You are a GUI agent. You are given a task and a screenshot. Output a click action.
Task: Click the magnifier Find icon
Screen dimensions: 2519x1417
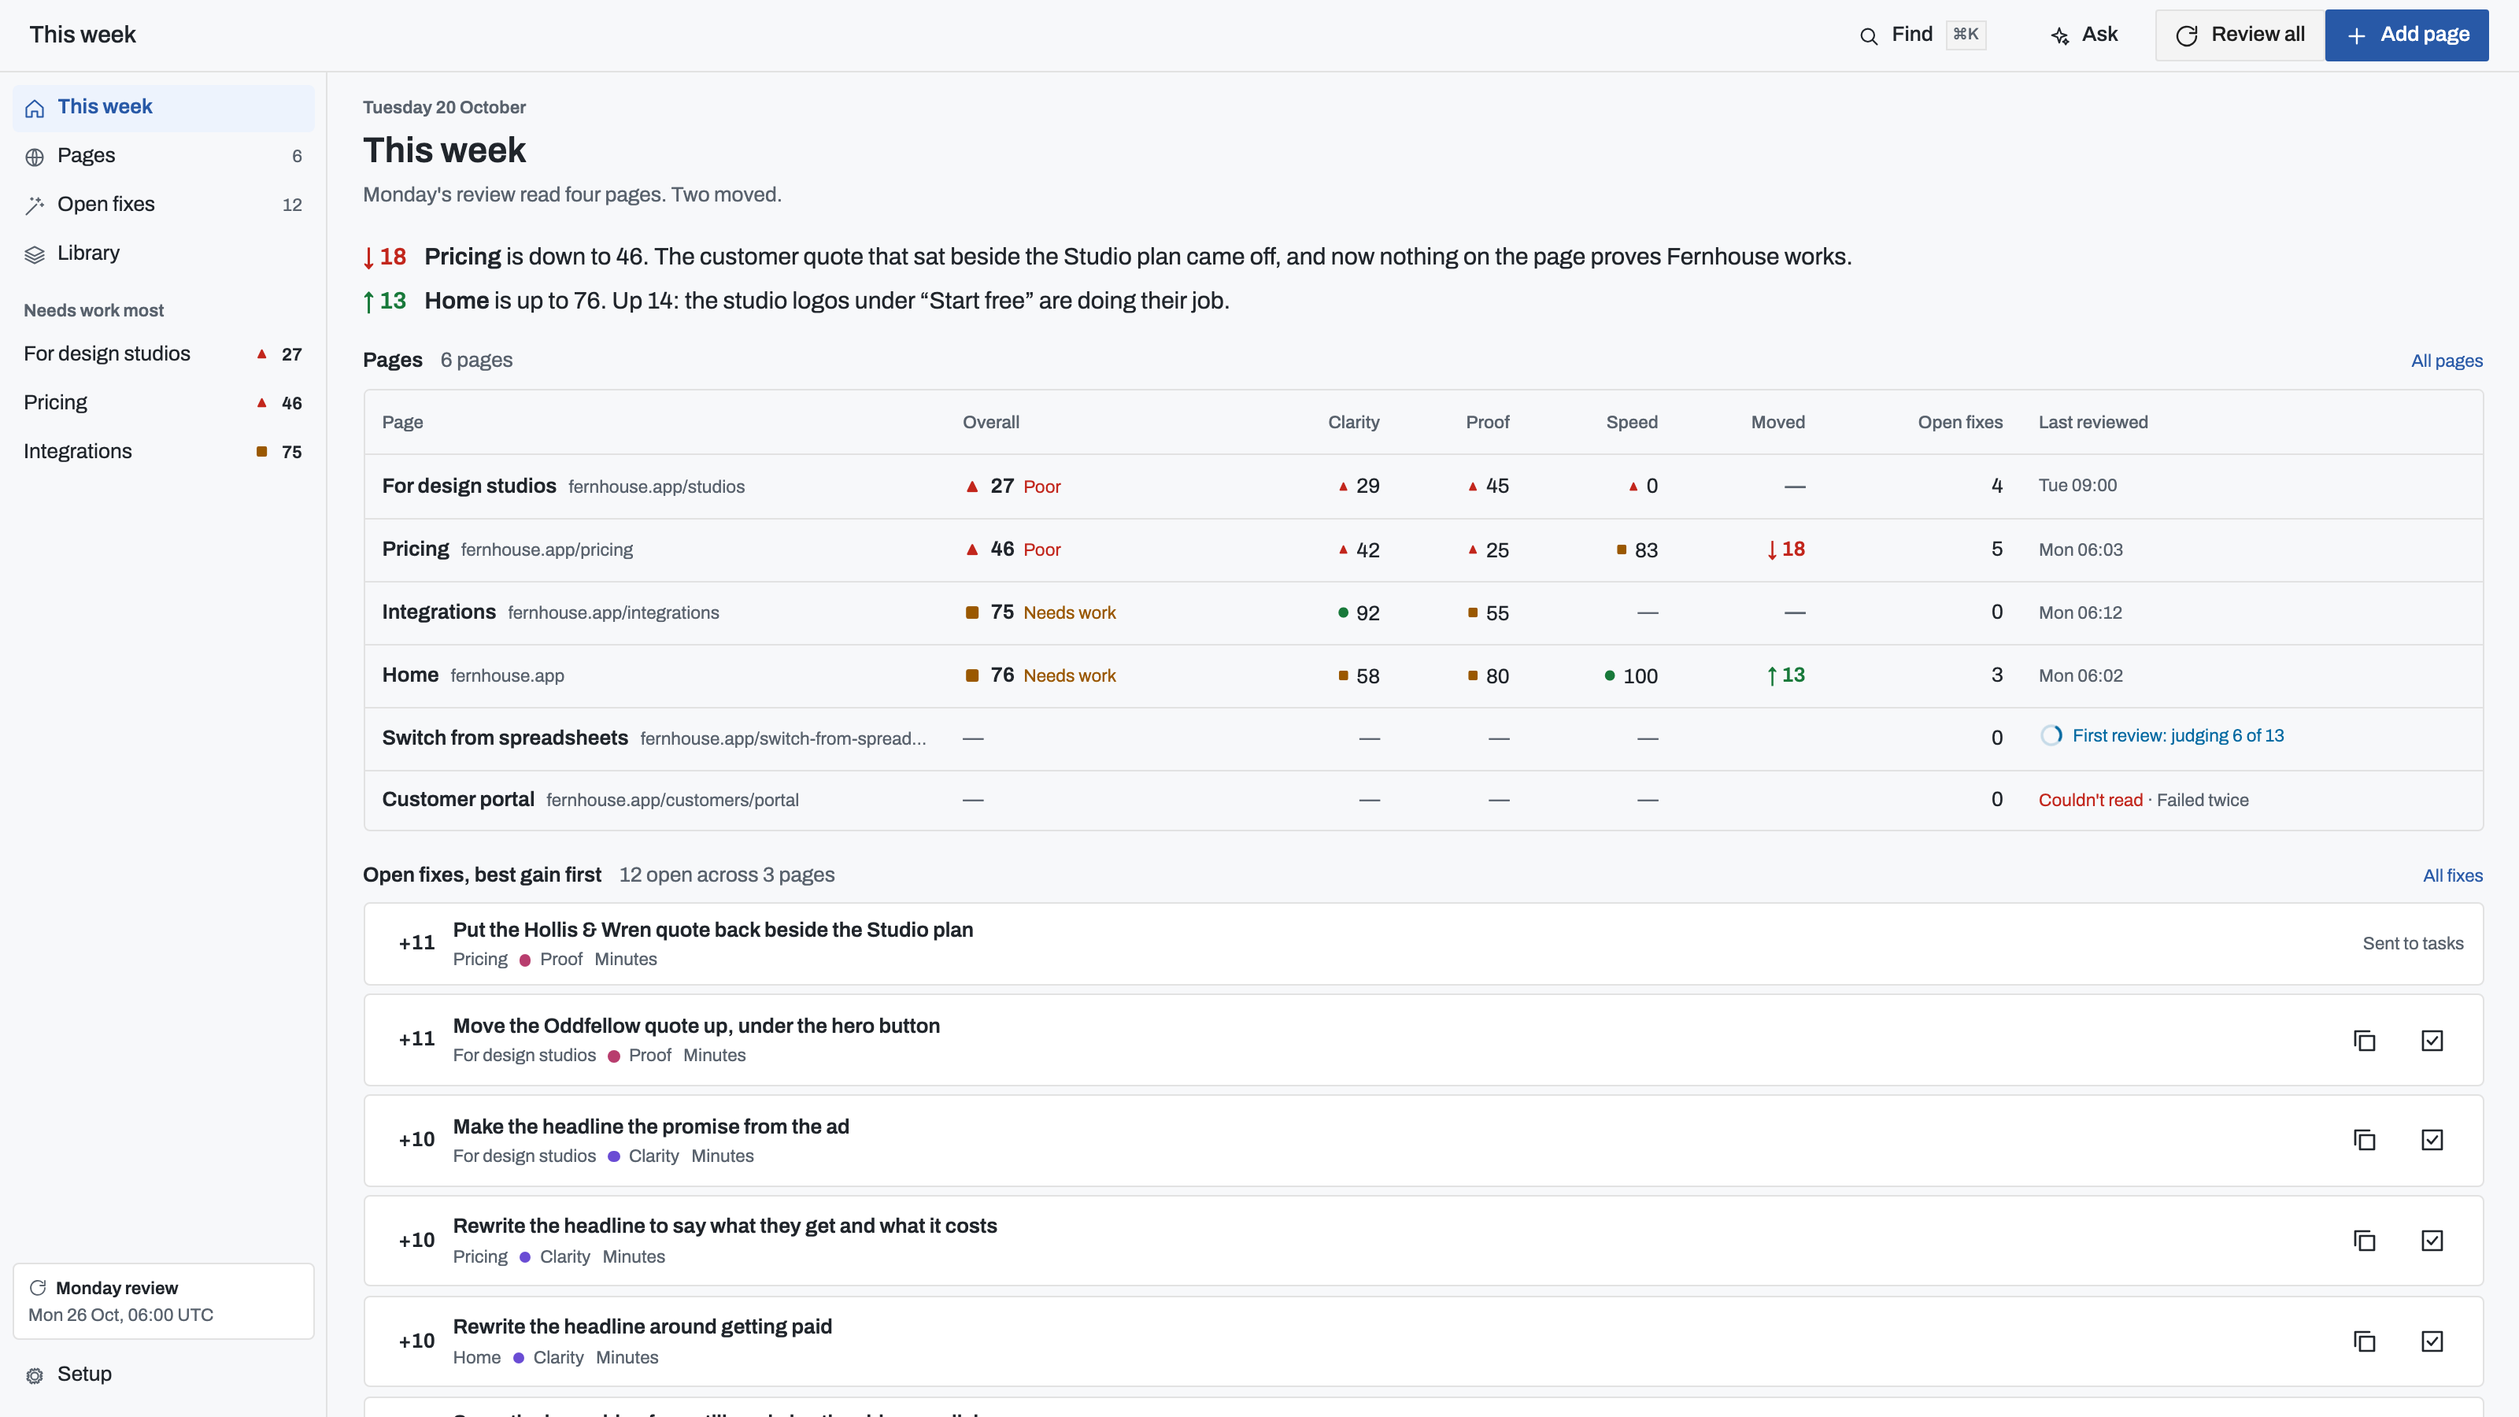coord(1869,36)
